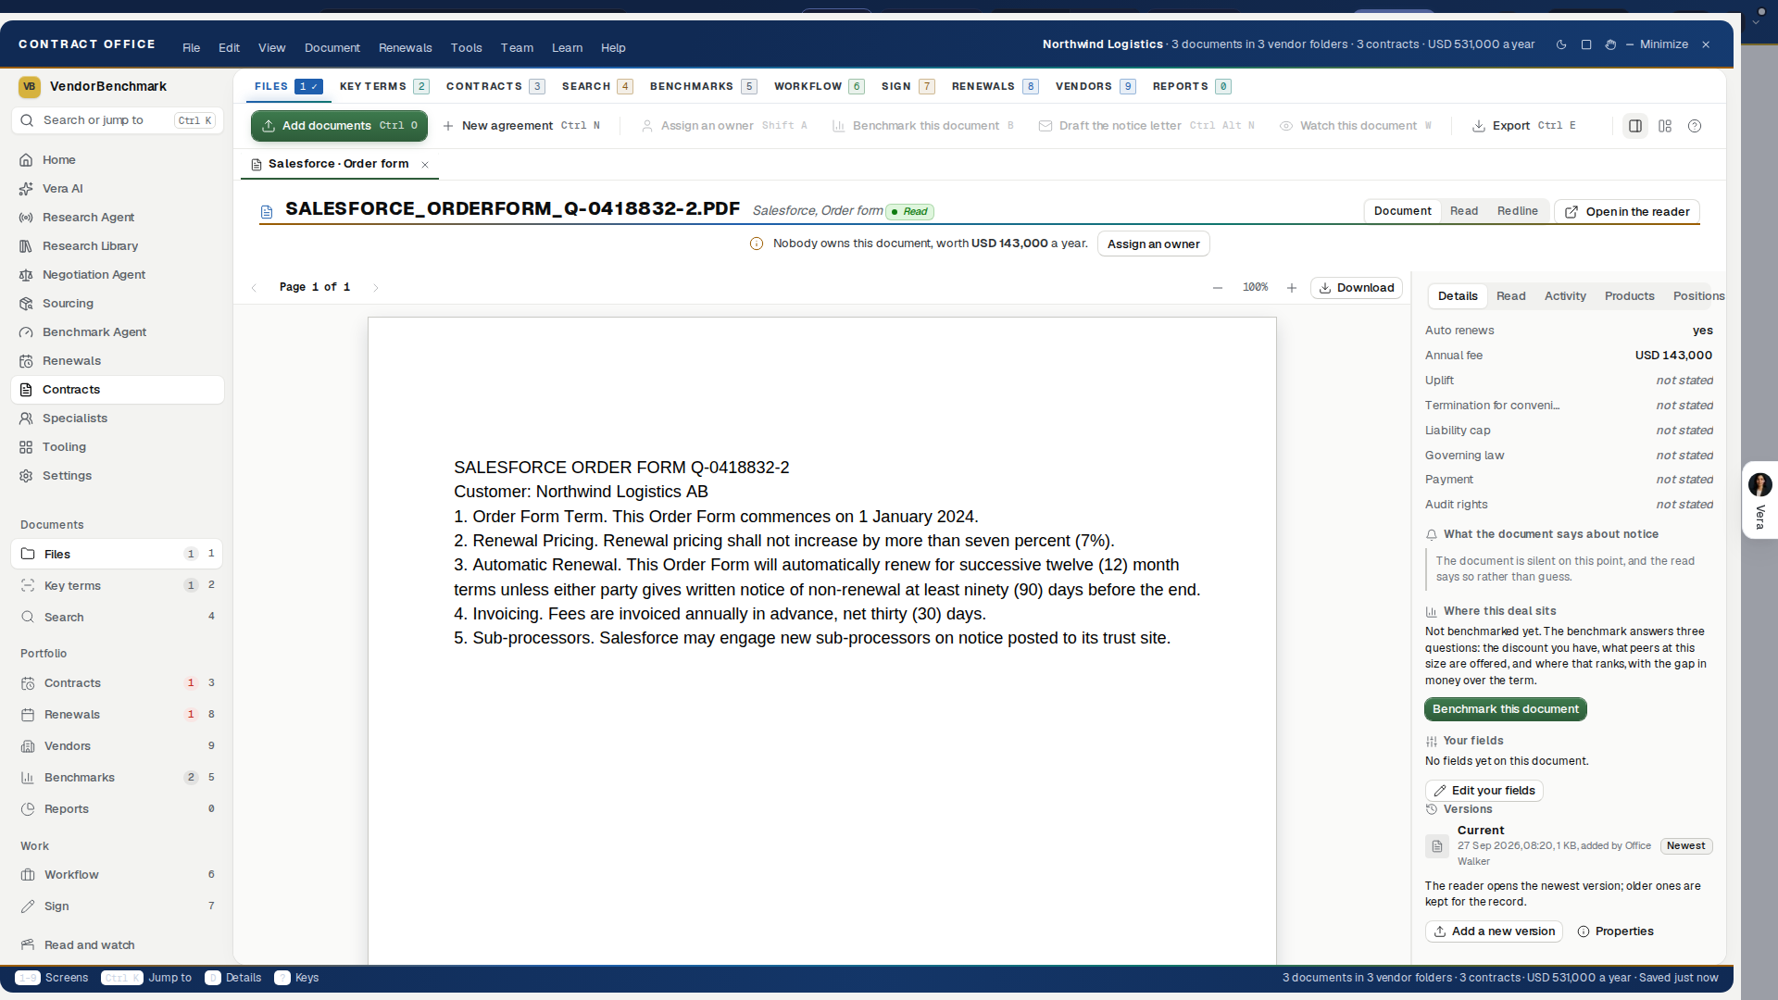This screenshot has height=1000, width=1778.
Task: Open Tooling in the sidebar
Action: click(x=118, y=446)
